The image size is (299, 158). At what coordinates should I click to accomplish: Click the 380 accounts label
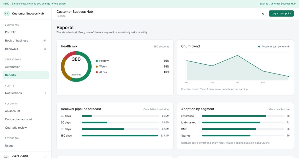(x=161, y=47)
